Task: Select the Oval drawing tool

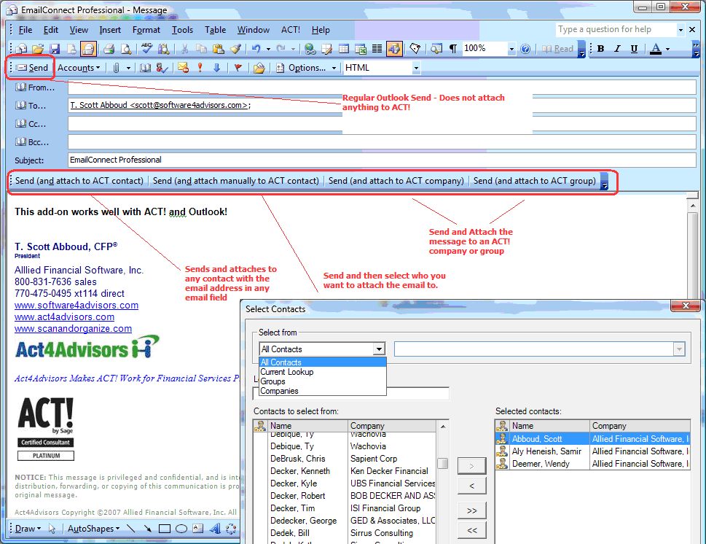Action: (x=181, y=529)
